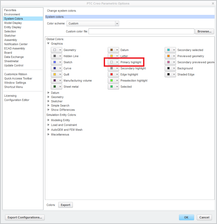Open the Edge highlight color swatch
The image size is (217, 224).
(x=113, y=74)
